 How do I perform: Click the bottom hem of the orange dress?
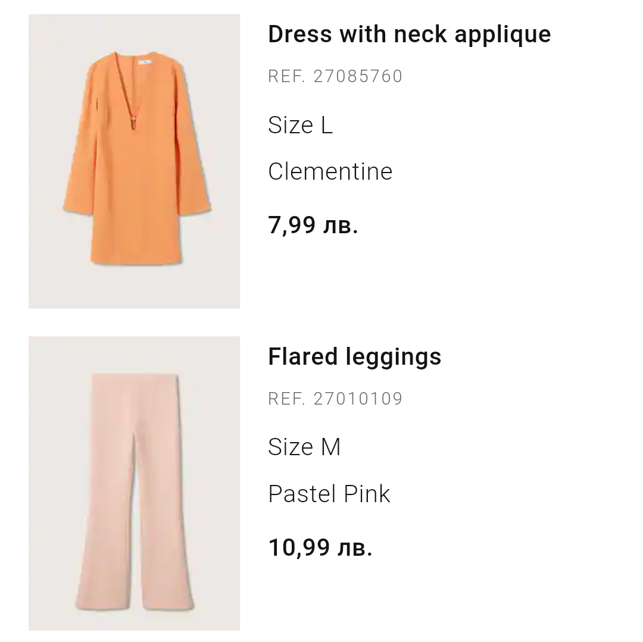(136, 259)
